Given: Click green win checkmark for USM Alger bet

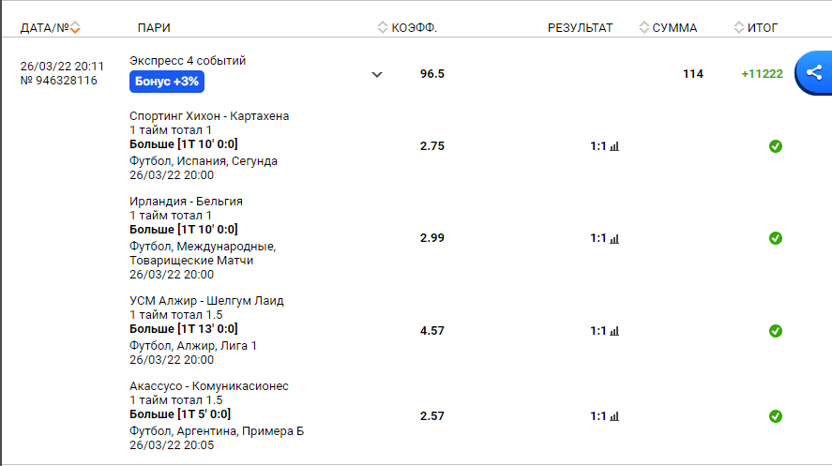Looking at the screenshot, I should [x=776, y=331].
